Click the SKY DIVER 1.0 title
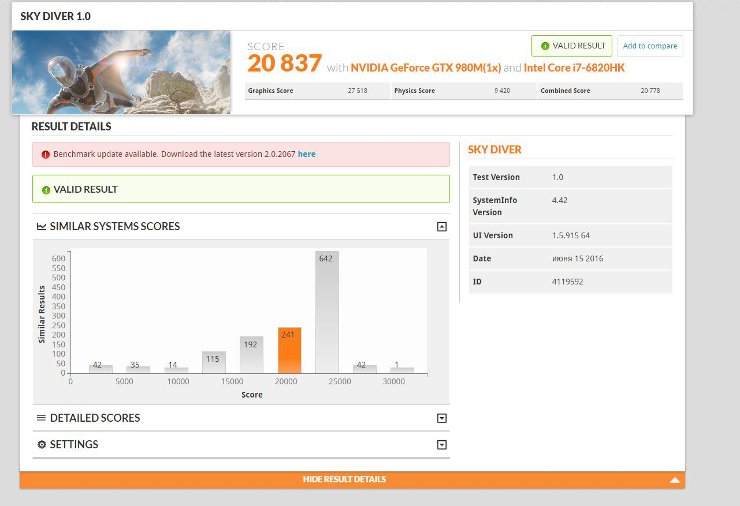 pyautogui.click(x=55, y=16)
